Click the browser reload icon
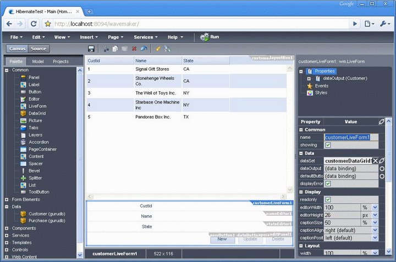Screen dimensions: 396x262 click(34, 24)
